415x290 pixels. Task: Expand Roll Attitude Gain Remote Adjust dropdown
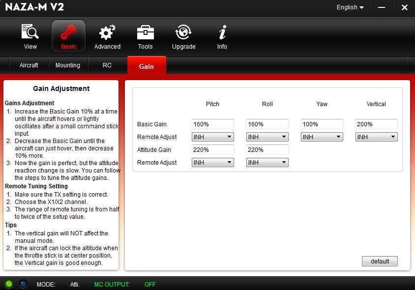[x=267, y=163]
